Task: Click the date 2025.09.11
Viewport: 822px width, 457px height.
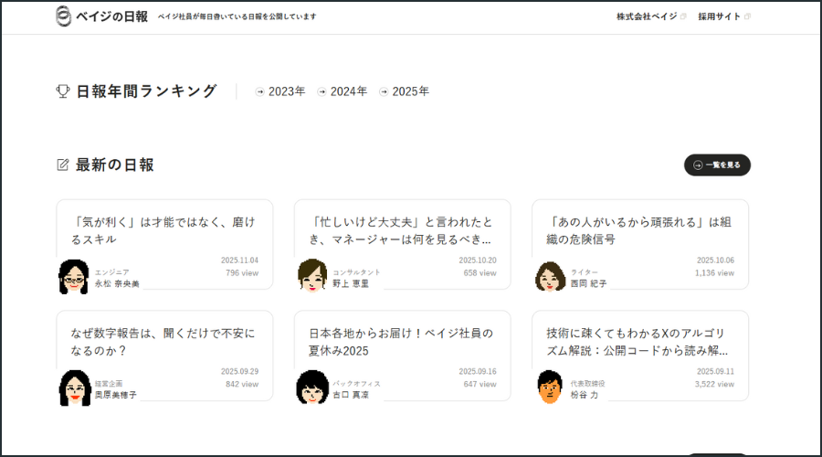Action: pyautogui.click(x=715, y=371)
